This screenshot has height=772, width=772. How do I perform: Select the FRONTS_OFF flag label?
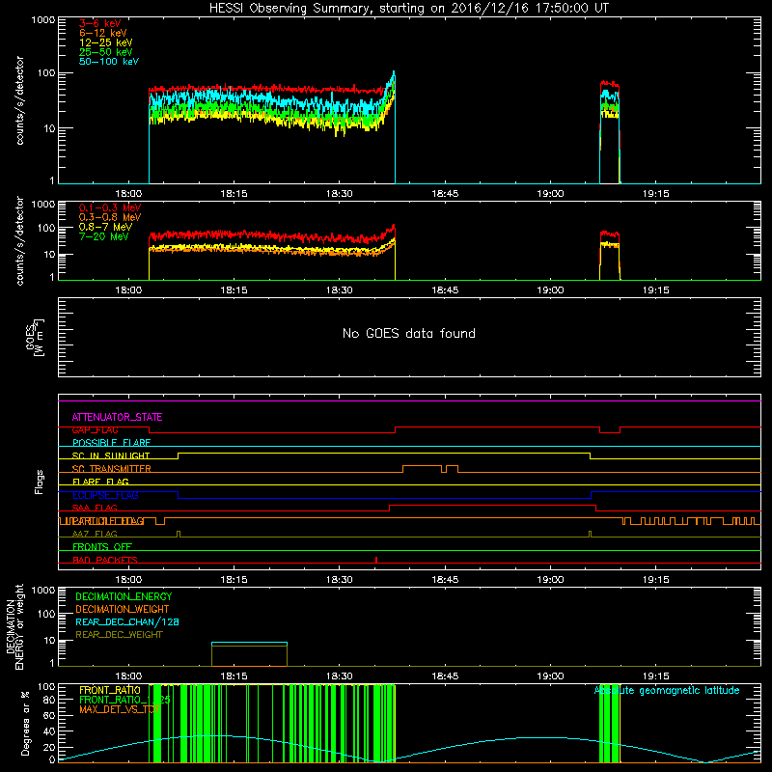pos(102,547)
